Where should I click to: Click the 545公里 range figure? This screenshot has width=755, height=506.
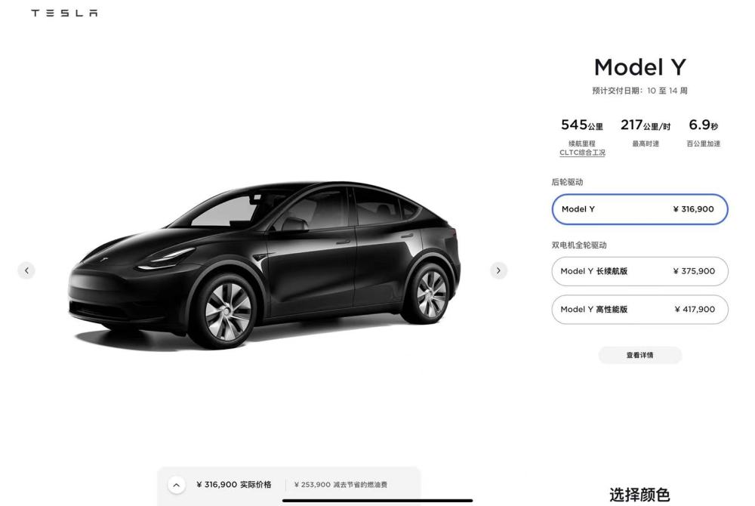coord(581,125)
